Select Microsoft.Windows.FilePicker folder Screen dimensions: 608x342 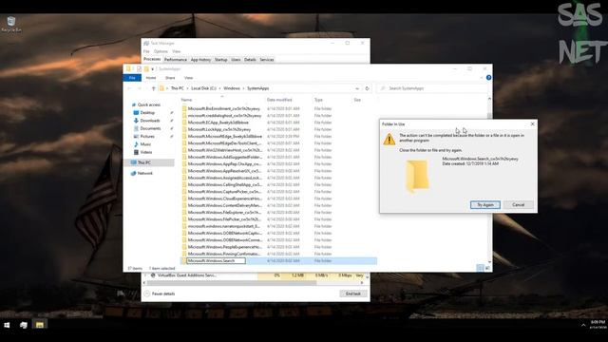(224, 219)
